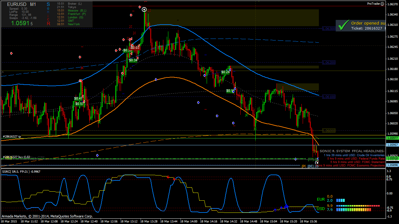Click the red X mark near the dashed blue line
The height and width of the screenshot is (224, 399).
coord(82,68)
